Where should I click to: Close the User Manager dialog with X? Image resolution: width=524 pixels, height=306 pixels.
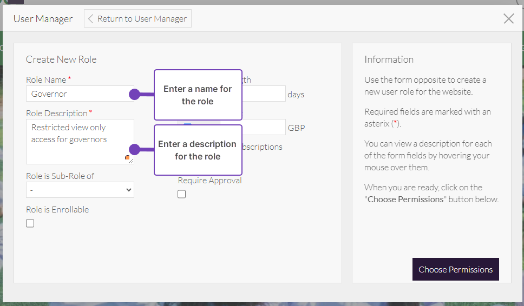pos(509,19)
